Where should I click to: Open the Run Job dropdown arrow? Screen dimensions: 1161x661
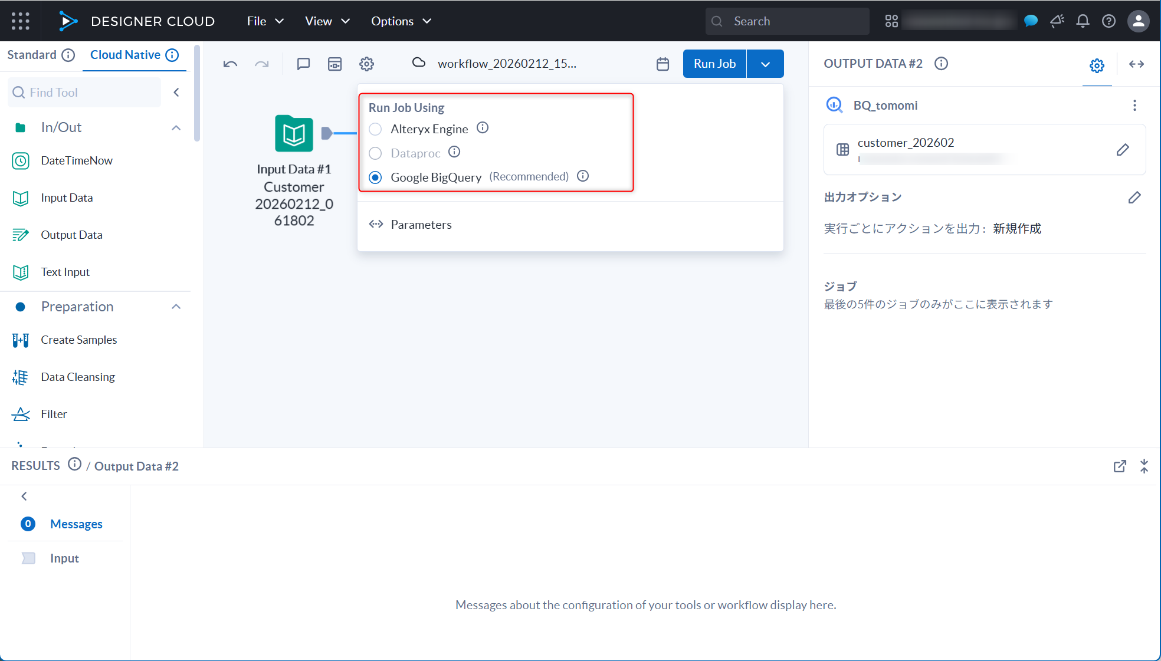[765, 63]
